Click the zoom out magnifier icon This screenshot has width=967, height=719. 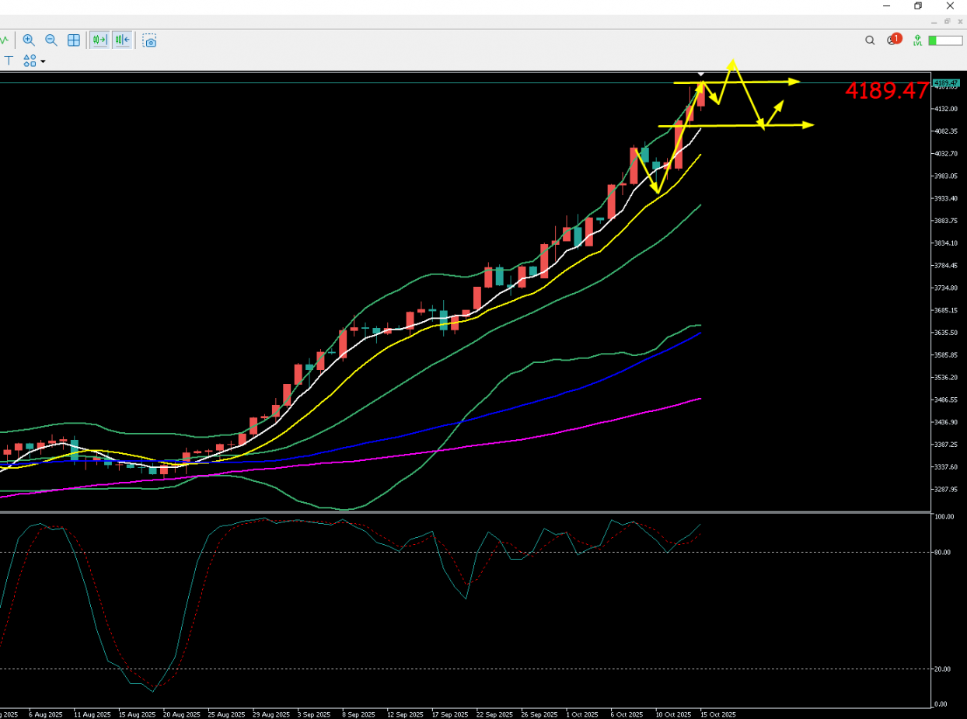tap(51, 40)
